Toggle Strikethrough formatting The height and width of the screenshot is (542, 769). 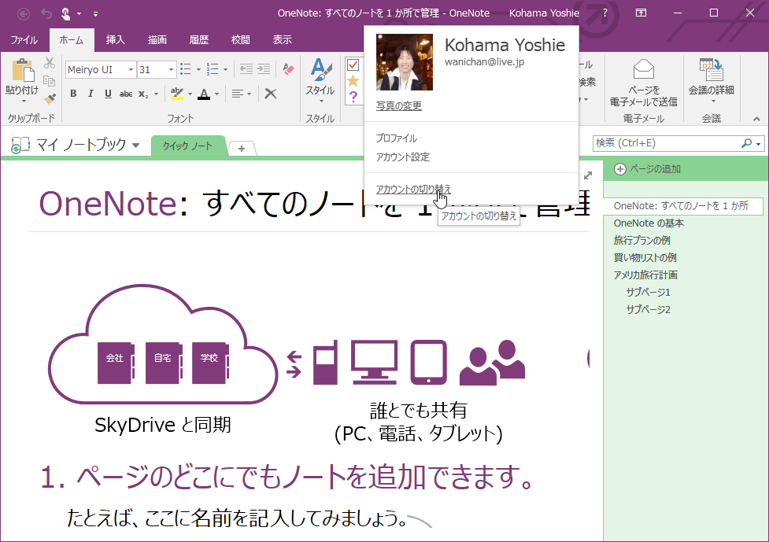click(x=126, y=94)
